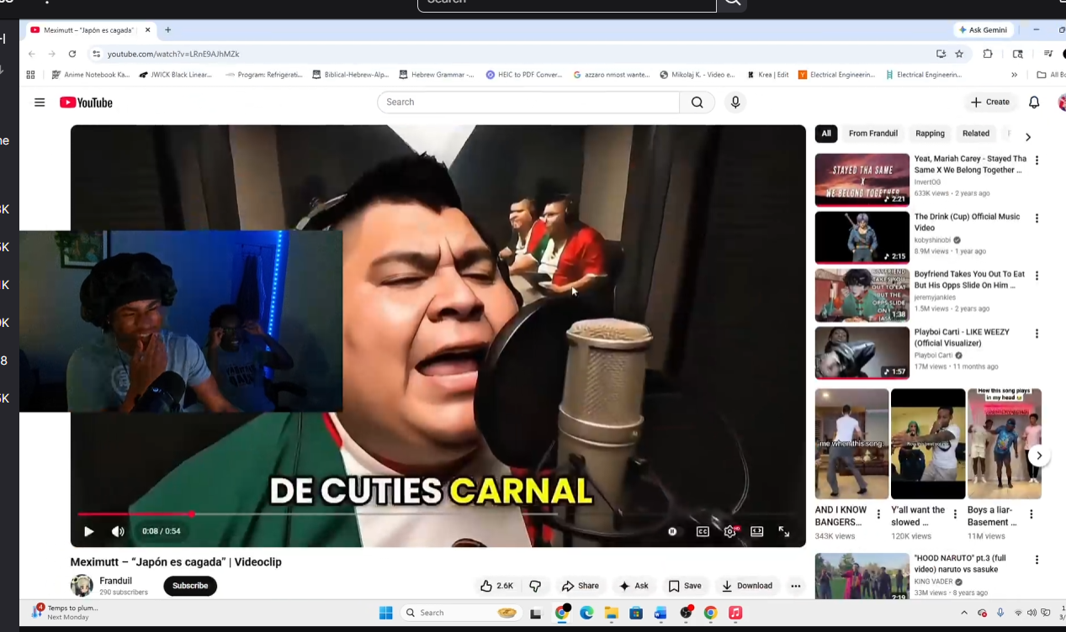Screen dimensions: 1066x632
Task: Show more filter chips with right arrow
Action: [1027, 136]
